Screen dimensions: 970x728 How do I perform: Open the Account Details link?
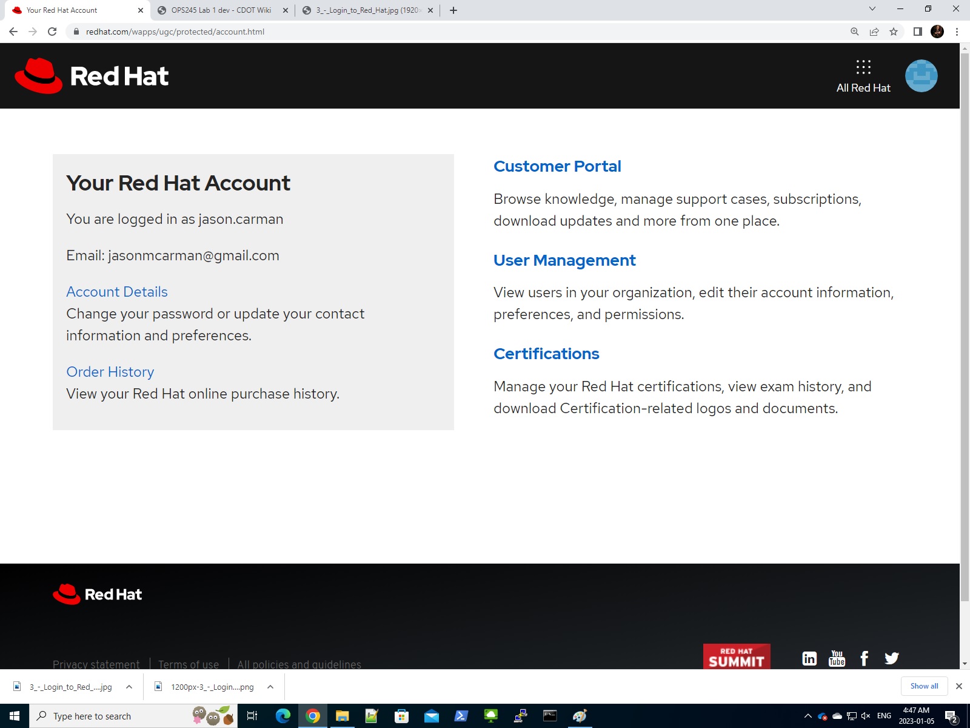(117, 292)
